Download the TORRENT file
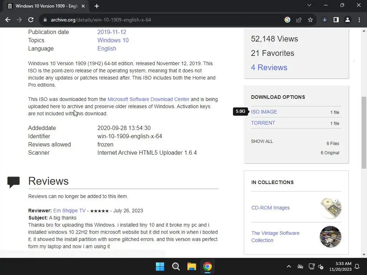 click(x=263, y=123)
